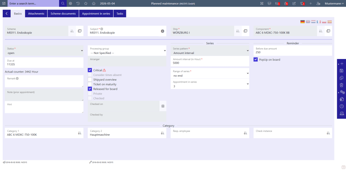Toggle the Checked checkbox
Image resolution: width=346 pixels, height=170 pixels.
[x=90, y=98]
